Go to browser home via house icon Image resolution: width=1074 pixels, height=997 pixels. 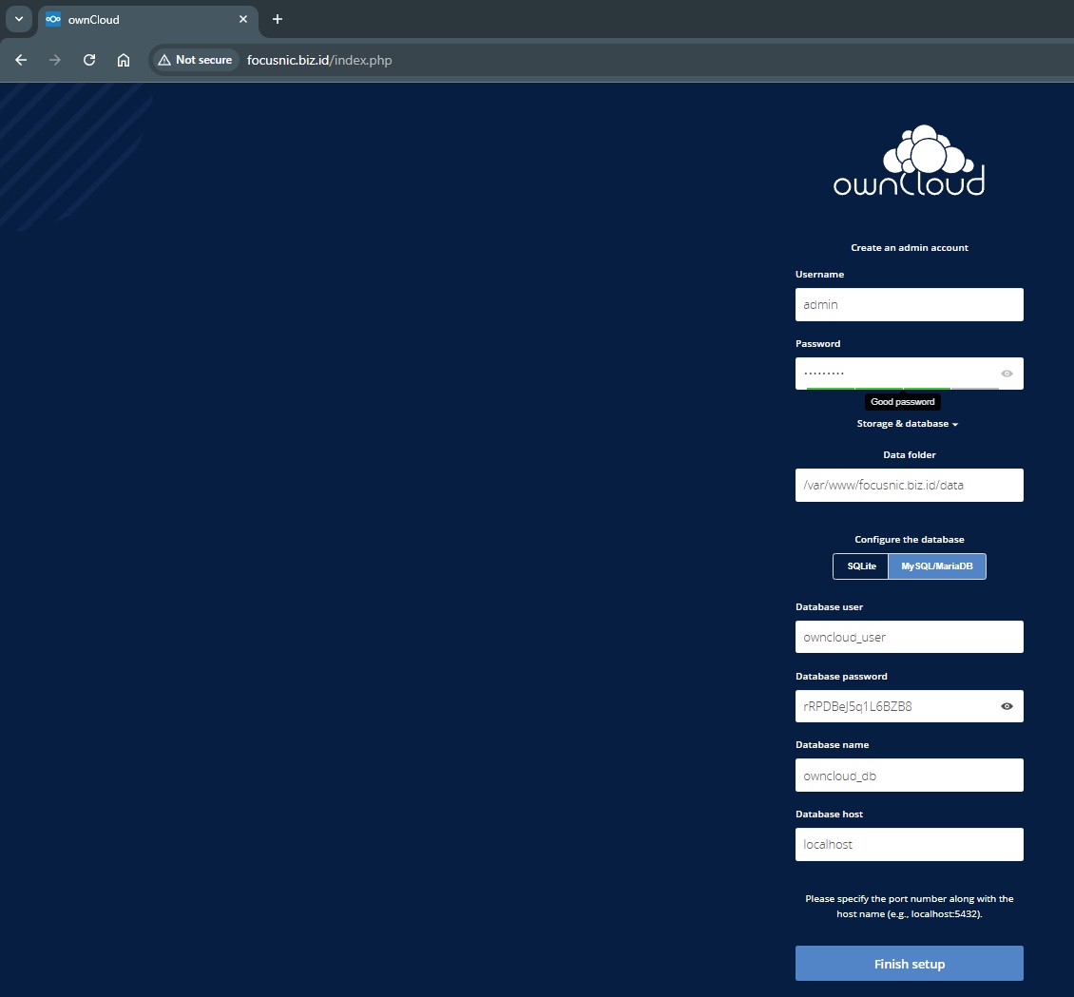[x=124, y=60]
